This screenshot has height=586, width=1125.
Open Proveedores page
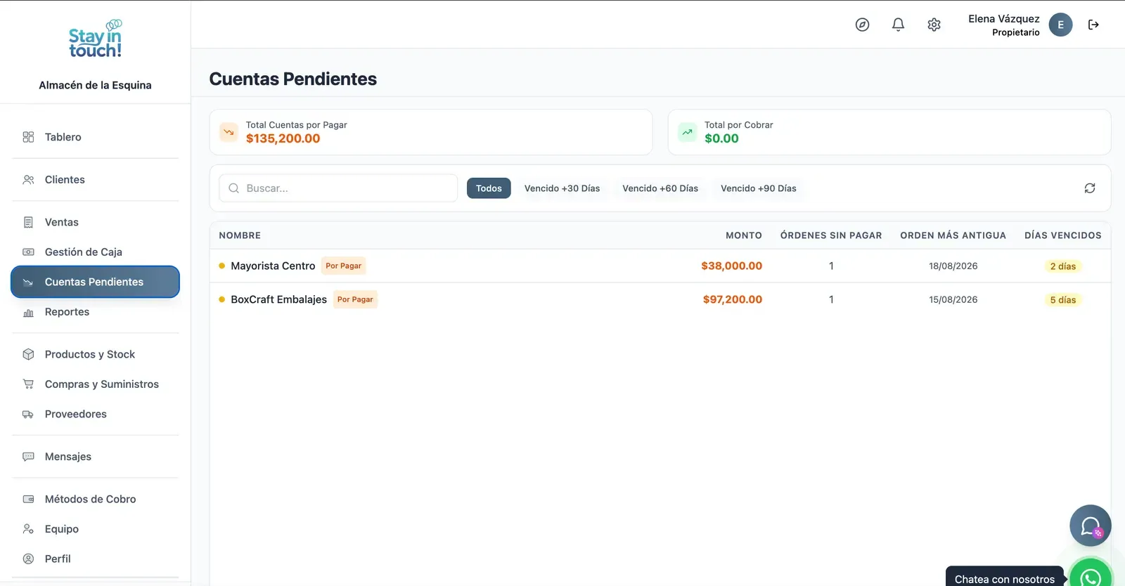[95, 414]
